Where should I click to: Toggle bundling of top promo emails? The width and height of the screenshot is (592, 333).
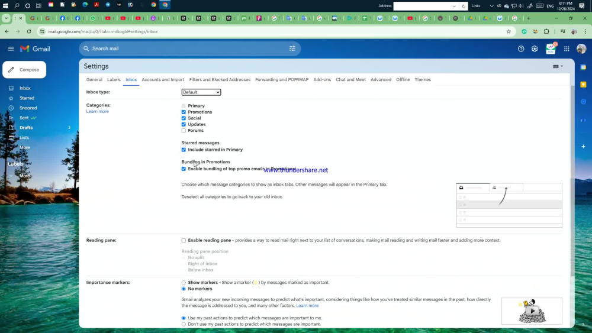(184, 169)
